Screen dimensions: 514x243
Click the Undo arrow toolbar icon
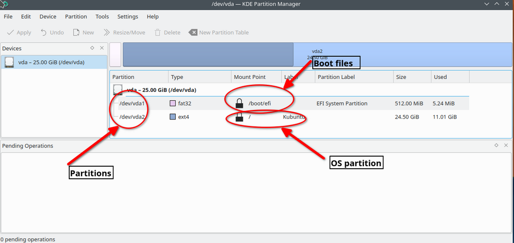pyautogui.click(x=44, y=33)
